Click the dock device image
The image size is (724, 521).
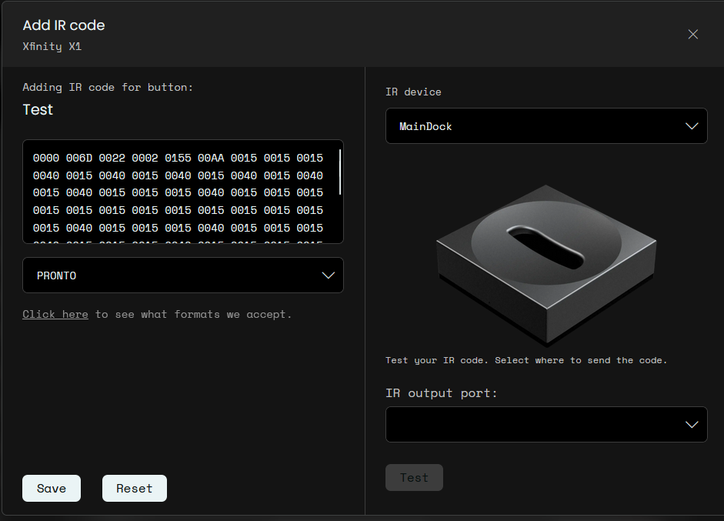pos(546,266)
